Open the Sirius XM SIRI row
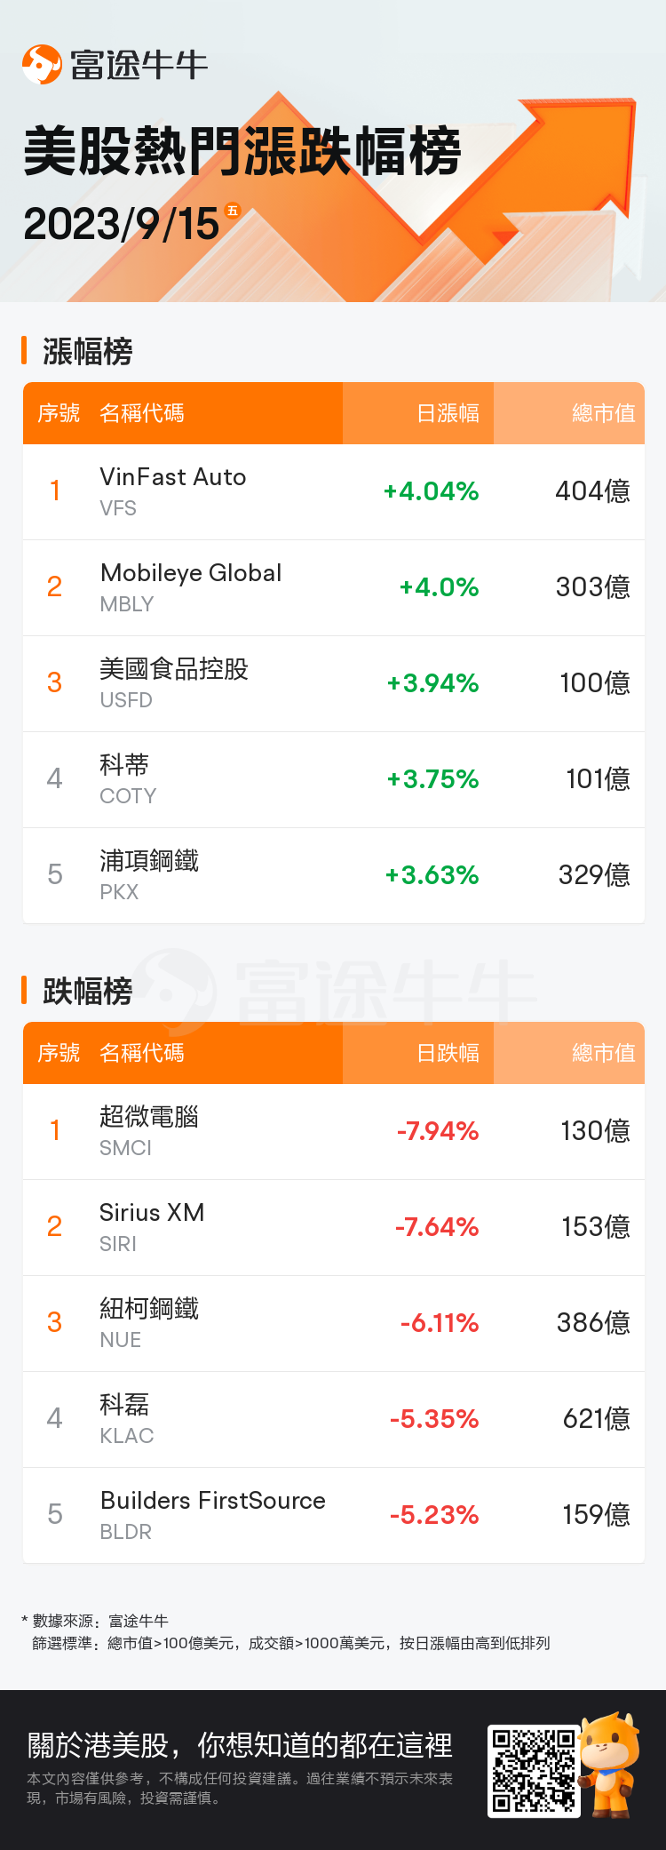 coord(334,1228)
